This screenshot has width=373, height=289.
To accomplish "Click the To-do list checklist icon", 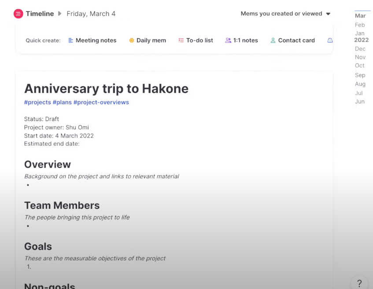I will 181,40.
